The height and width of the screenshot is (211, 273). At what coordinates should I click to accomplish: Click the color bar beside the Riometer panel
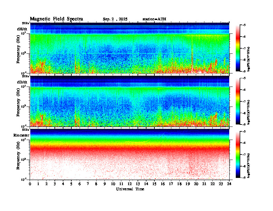pyautogui.click(x=238, y=154)
